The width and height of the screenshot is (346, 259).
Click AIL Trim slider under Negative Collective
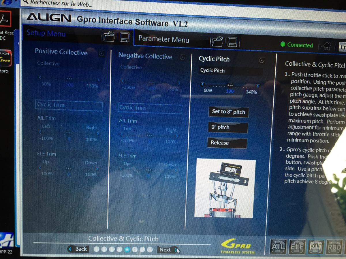pos(149,136)
